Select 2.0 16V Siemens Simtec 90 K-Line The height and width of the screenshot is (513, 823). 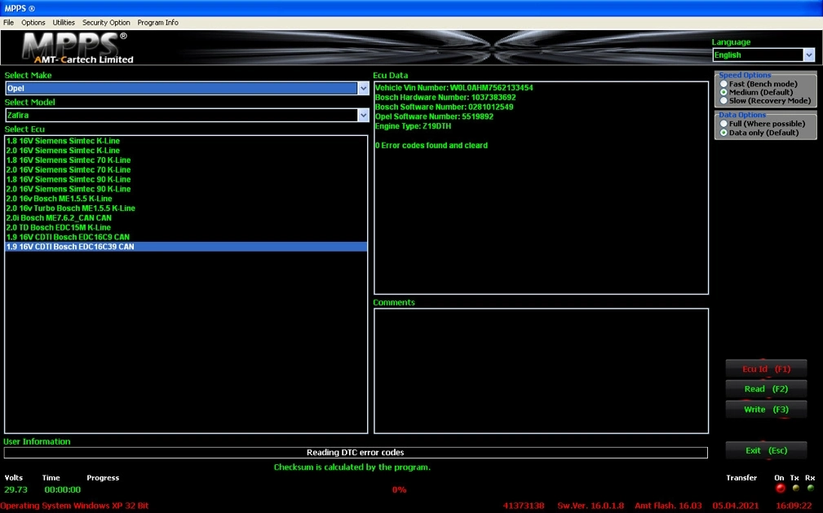click(x=186, y=189)
